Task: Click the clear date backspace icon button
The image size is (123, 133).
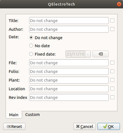Action: (101, 54)
